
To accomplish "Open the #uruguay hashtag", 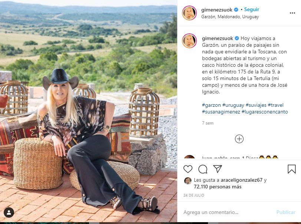I will tap(233, 105).
